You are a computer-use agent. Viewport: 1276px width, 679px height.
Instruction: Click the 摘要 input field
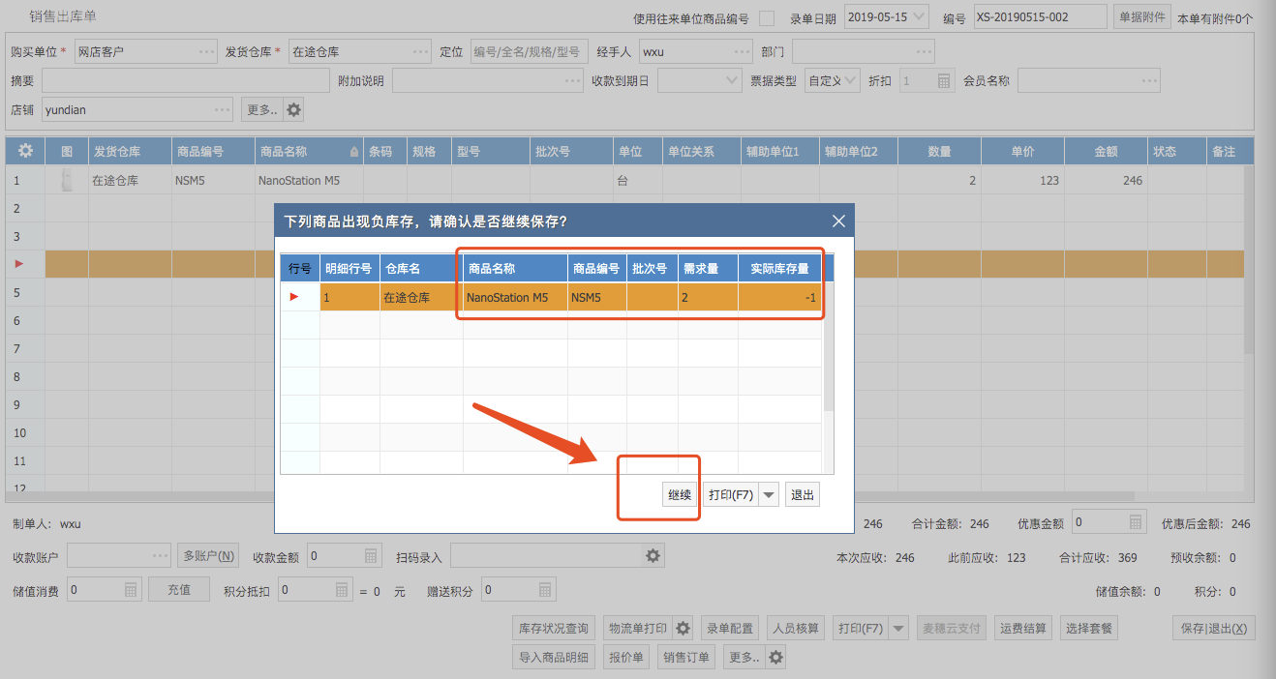tap(186, 81)
